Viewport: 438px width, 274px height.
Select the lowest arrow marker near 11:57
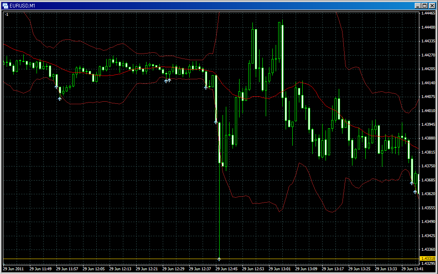[x=60, y=98]
